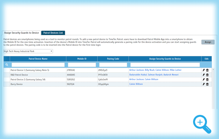Click the Assign button
The height and width of the screenshot is (139, 219).
208,42
